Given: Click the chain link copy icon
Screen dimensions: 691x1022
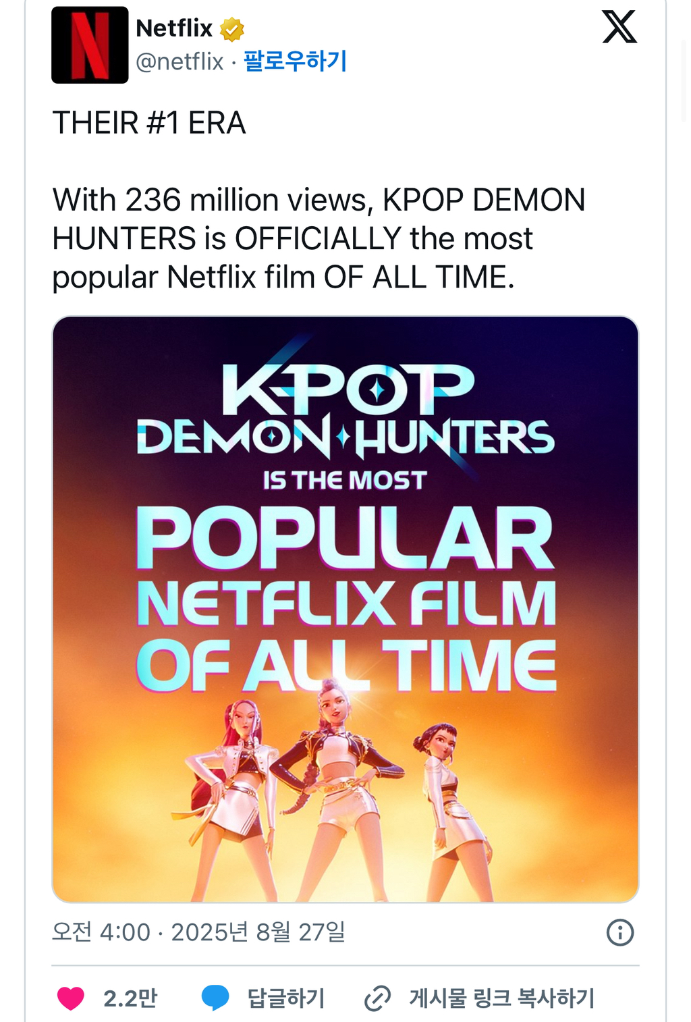Looking at the screenshot, I should pos(377,998).
